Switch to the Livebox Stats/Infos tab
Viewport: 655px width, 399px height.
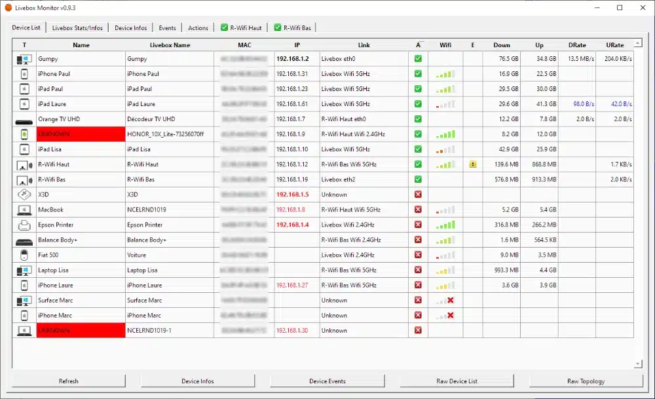click(x=77, y=28)
